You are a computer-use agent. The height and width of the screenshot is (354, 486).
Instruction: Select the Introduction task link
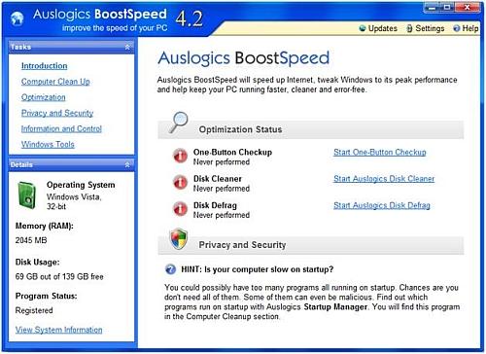(45, 66)
